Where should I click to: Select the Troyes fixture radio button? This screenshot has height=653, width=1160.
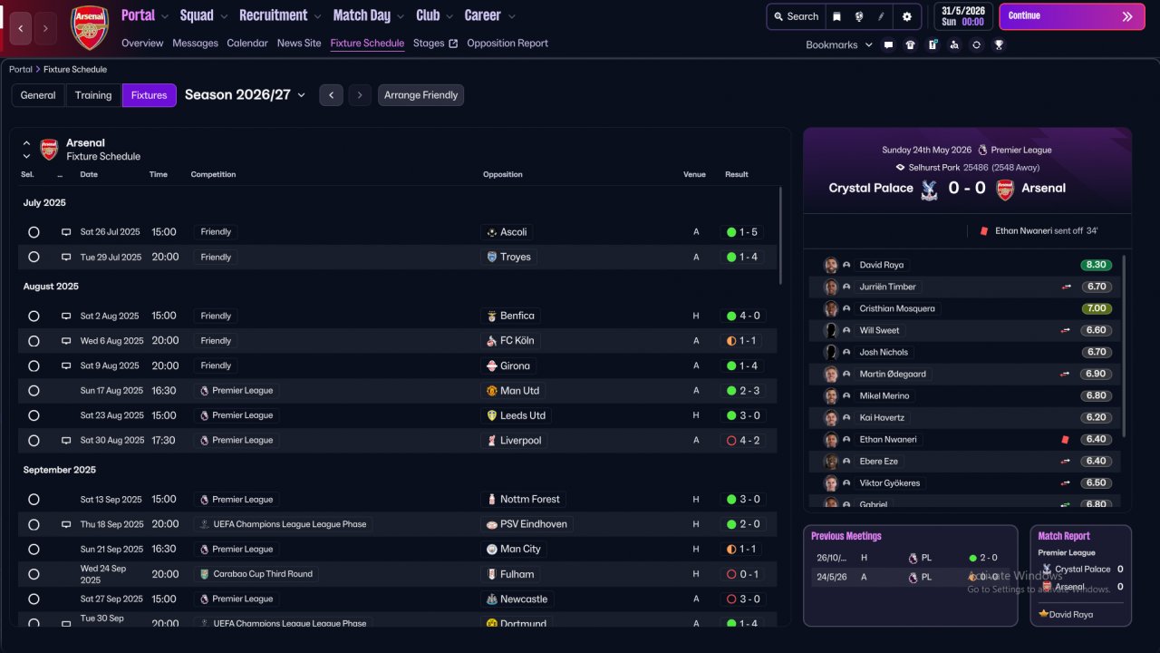[34, 258]
